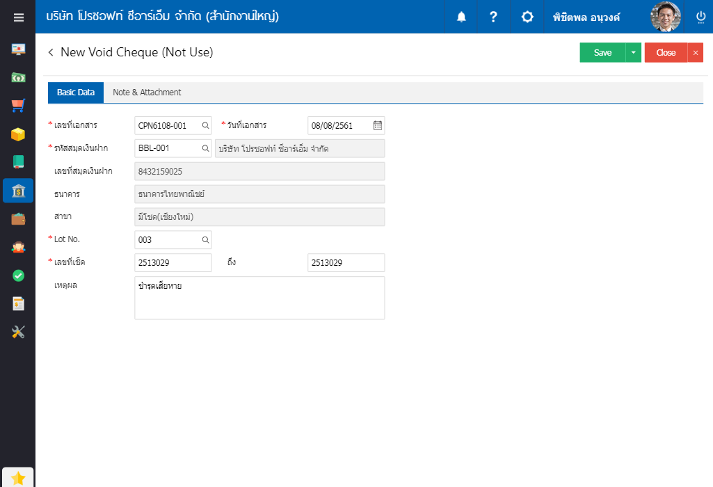Open the document date calendar picker
The height and width of the screenshot is (487, 713).
[378, 125]
